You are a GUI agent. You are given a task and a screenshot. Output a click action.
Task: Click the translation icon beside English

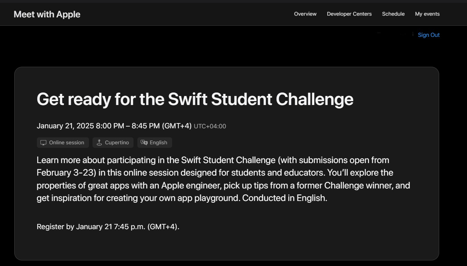pos(144,143)
